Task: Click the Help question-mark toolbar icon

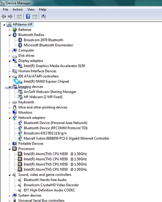Action: click(x=28, y=17)
